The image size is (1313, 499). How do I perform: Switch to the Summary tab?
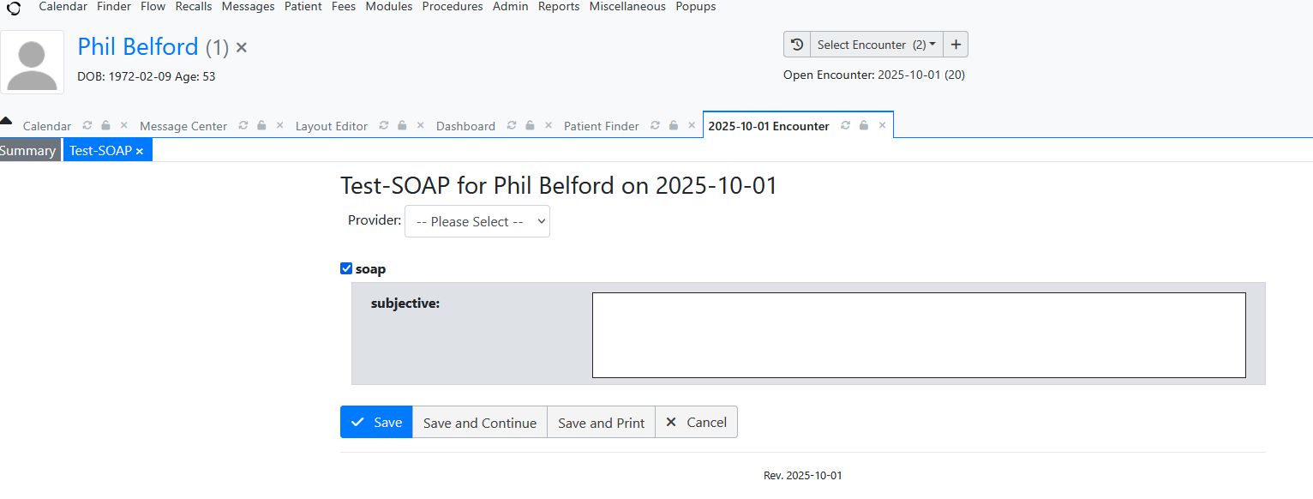pos(29,151)
